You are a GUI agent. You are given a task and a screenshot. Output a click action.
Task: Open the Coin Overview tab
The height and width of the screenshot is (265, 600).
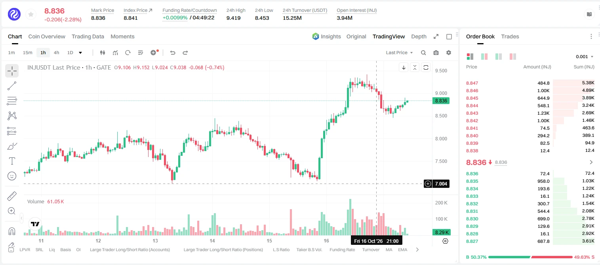47,36
